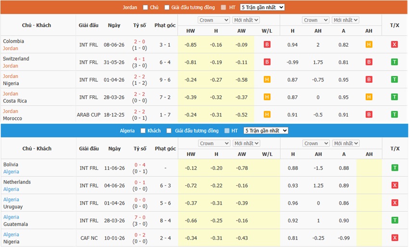Click CAF NC league in Algeria-Nigeria row
This screenshot has height=247, width=409.
(89, 238)
